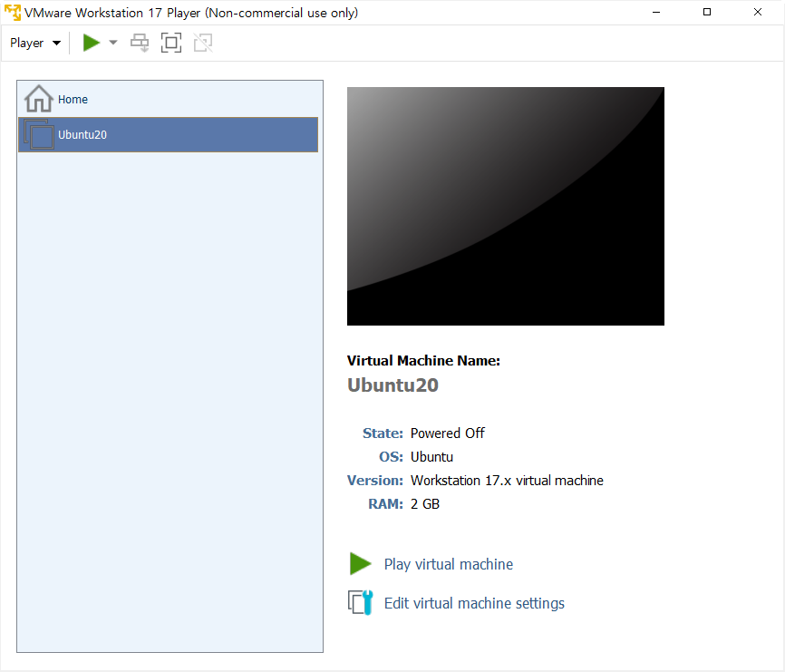Click the wrench settings icon

pyautogui.click(x=361, y=602)
